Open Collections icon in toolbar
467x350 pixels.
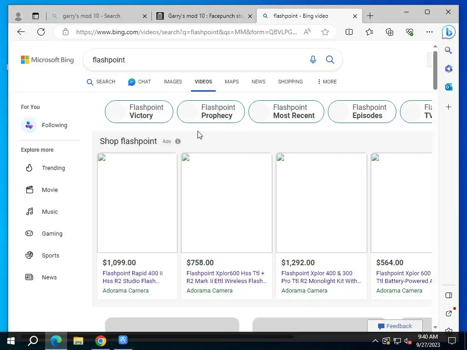(389, 32)
